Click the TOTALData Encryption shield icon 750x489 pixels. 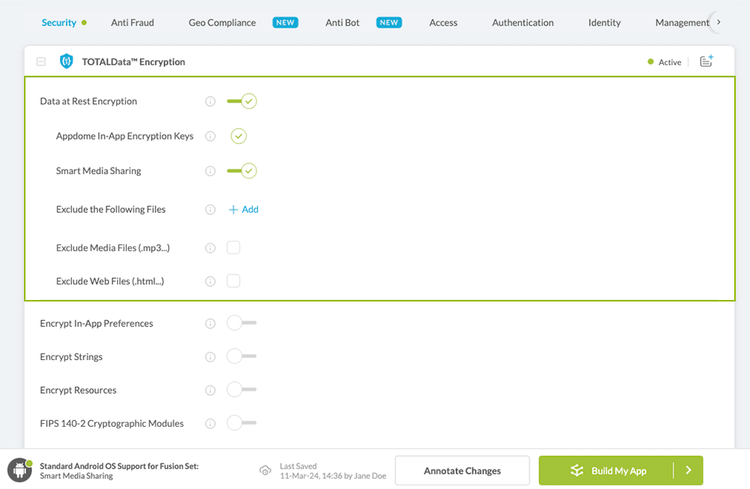tap(66, 61)
